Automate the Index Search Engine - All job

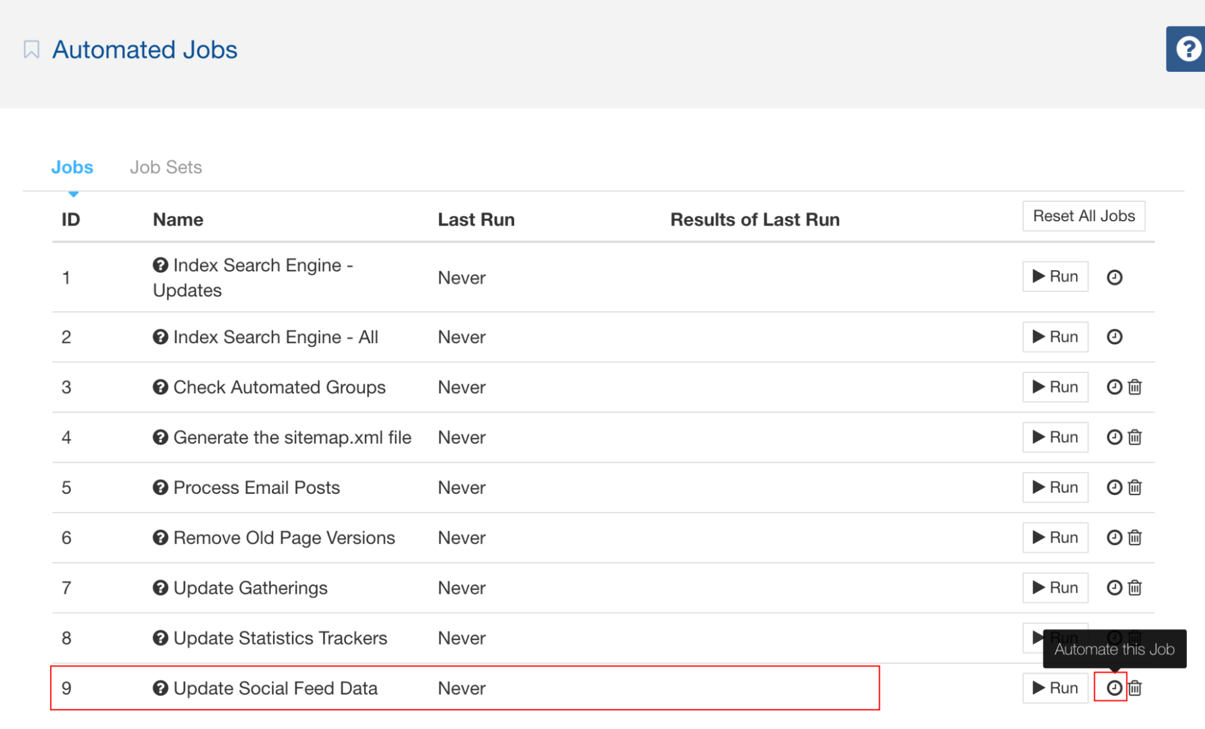click(1114, 336)
